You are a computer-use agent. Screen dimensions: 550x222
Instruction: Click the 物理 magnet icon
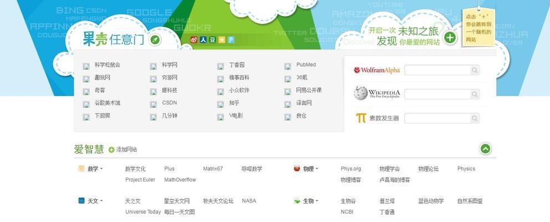297,169
